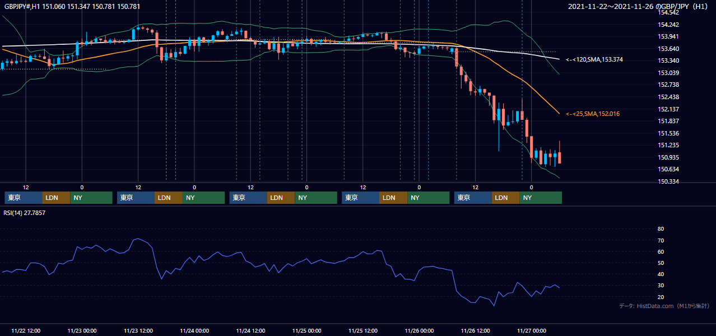This screenshot has width=716, height=336.
Task: Select the 11/22 12:00 time label
Action: click(x=26, y=331)
